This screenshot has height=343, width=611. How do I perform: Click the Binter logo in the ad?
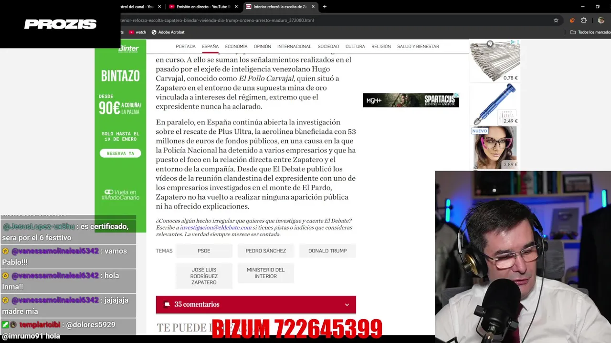tap(128, 49)
